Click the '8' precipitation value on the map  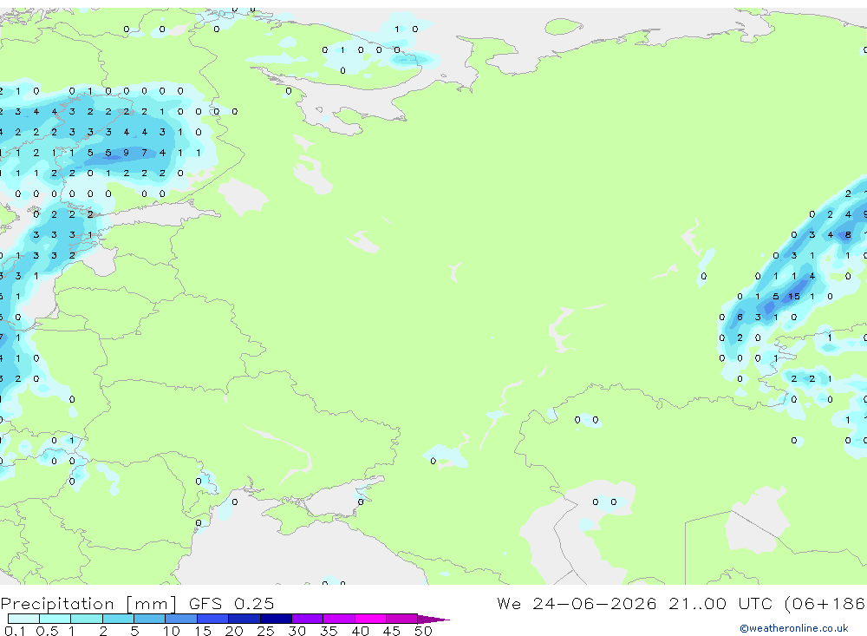coord(848,234)
